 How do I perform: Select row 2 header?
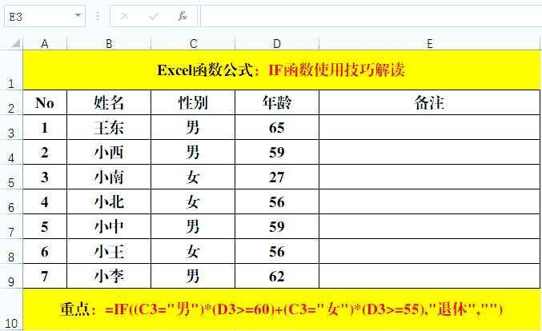pos(11,102)
